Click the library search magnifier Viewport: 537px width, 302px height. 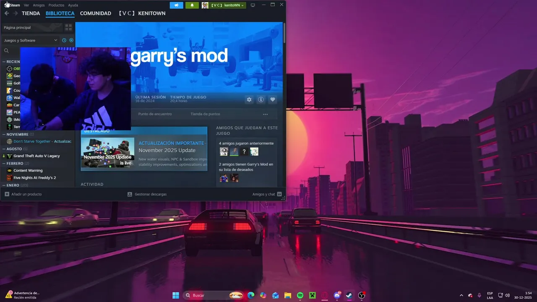click(6, 50)
